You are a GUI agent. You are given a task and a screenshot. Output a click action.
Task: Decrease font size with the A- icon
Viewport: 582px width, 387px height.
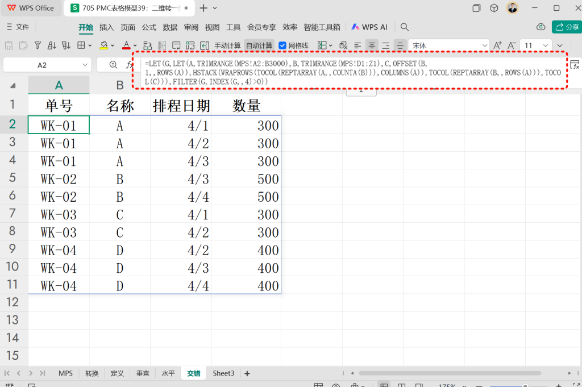512,45
